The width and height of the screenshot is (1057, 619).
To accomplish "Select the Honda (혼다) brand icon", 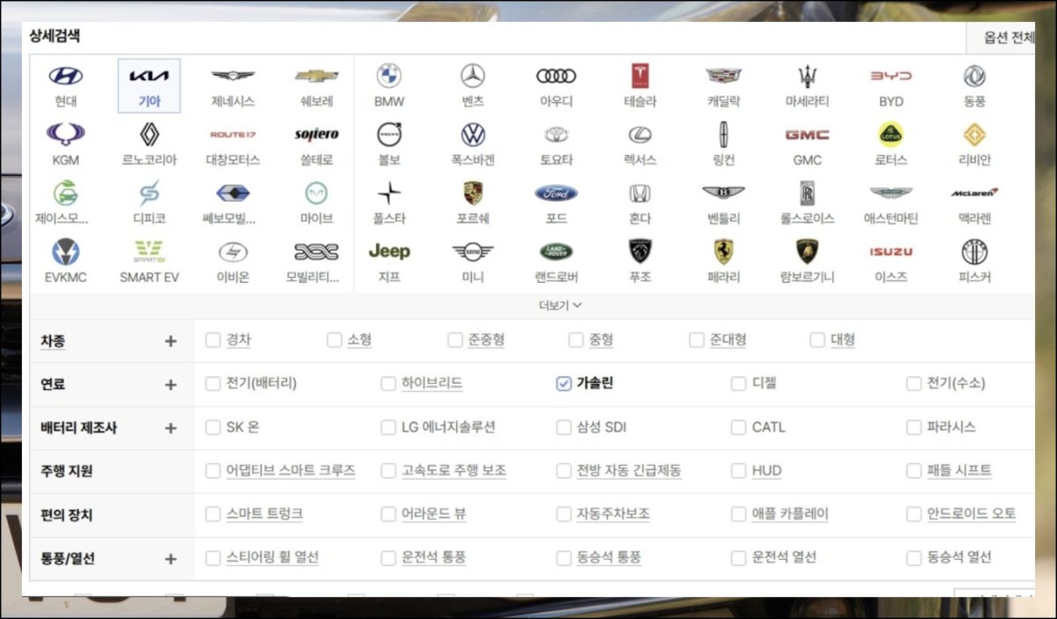I will tap(640, 193).
